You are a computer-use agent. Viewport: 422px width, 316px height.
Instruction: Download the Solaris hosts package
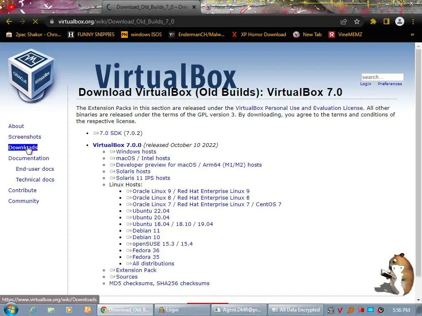point(133,172)
